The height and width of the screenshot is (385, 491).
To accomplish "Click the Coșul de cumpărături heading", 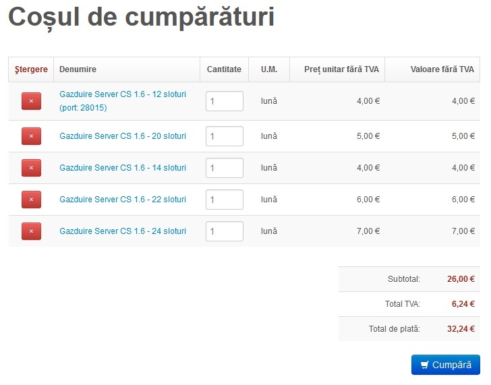I will tap(141, 18).
